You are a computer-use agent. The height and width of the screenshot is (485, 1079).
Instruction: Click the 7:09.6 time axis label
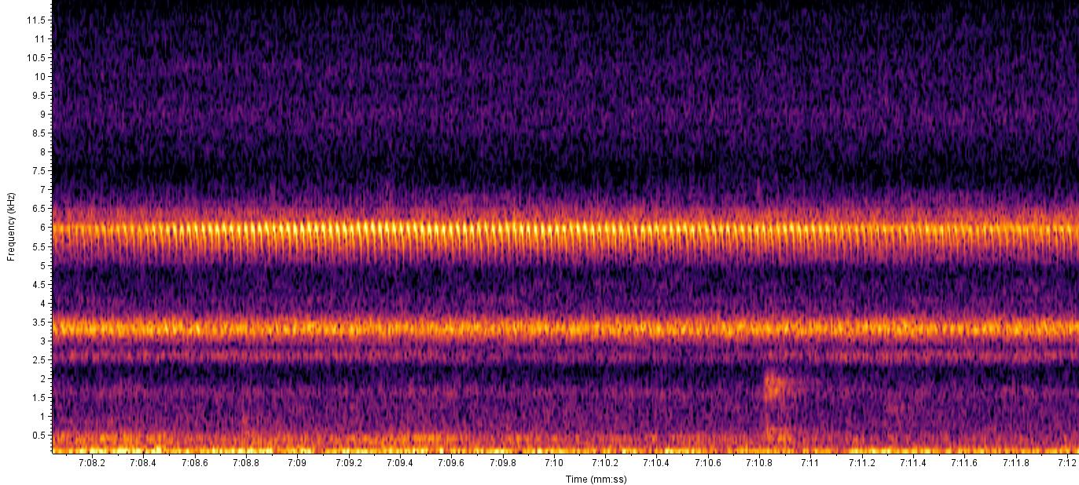[x=451, y=463]
